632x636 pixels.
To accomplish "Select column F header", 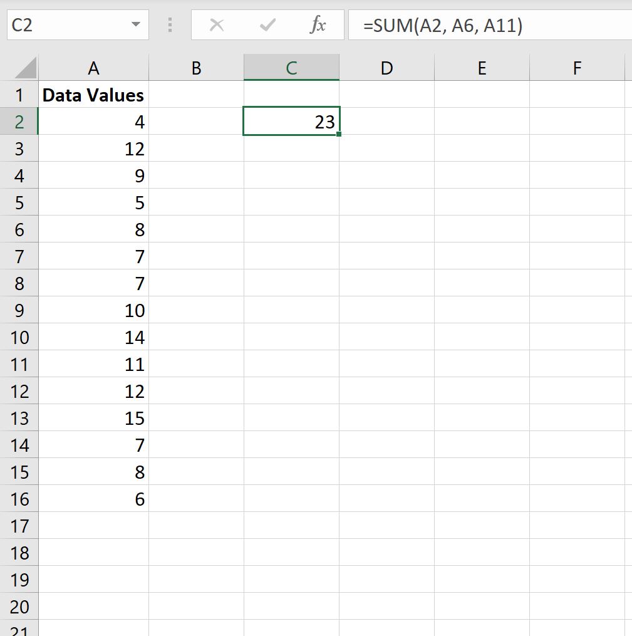I will [576, 66].
